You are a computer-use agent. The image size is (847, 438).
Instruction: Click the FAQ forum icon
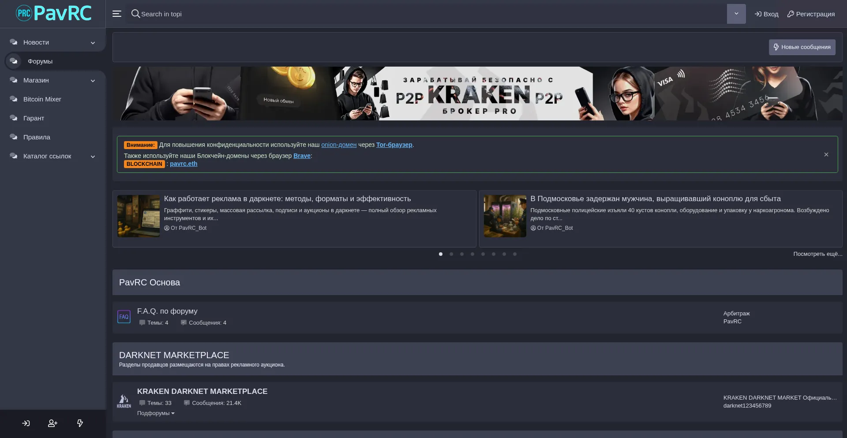click(124, 317)
